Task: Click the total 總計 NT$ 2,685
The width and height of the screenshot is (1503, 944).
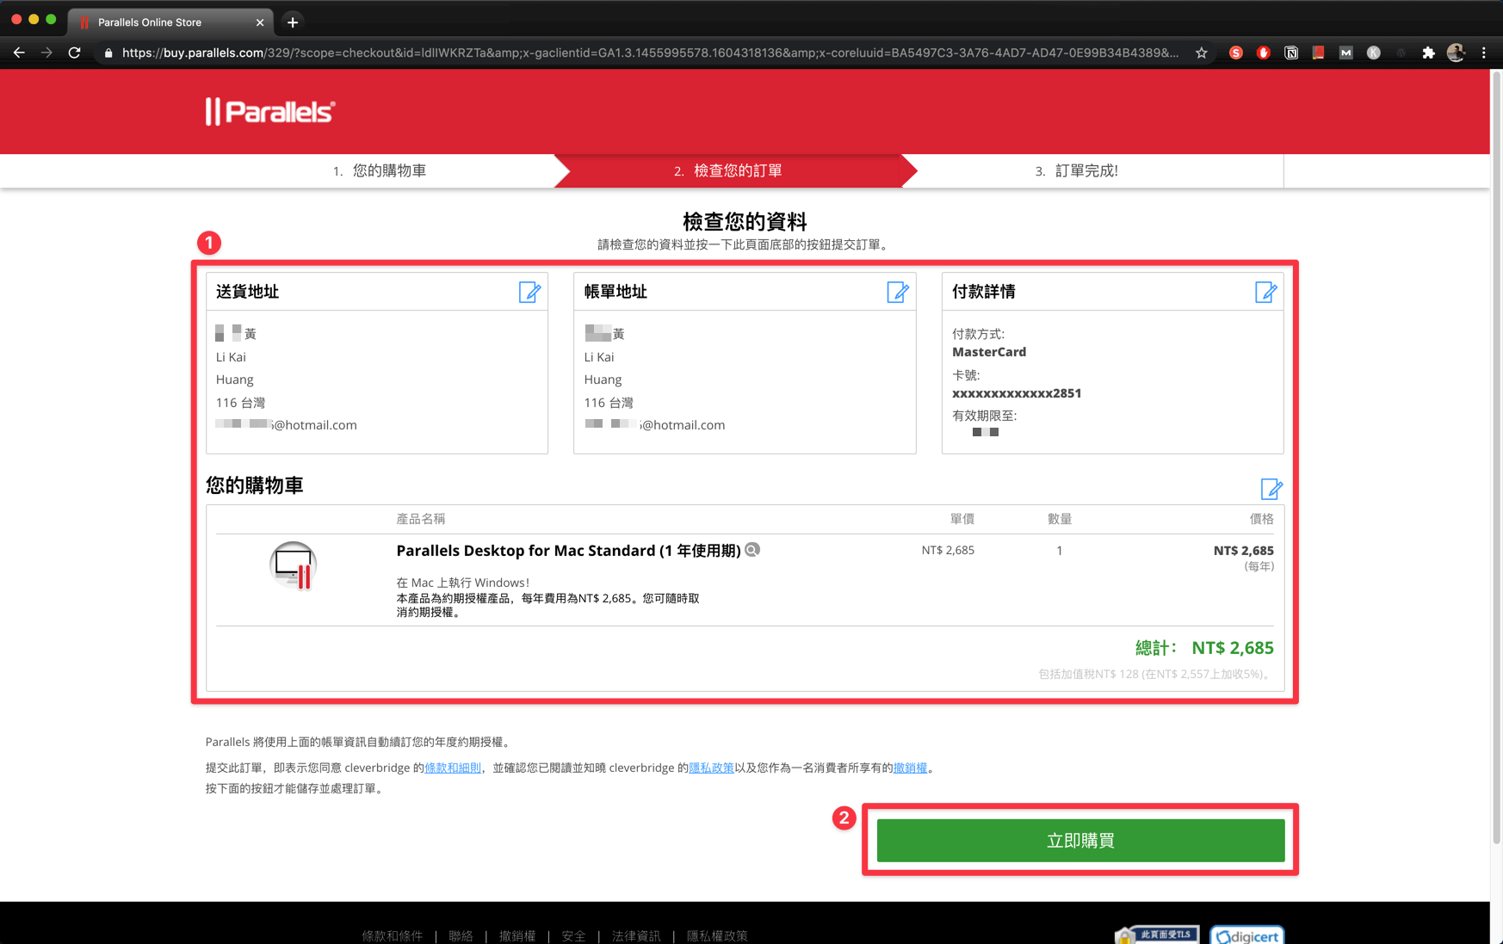Action: pos(1204,648)
